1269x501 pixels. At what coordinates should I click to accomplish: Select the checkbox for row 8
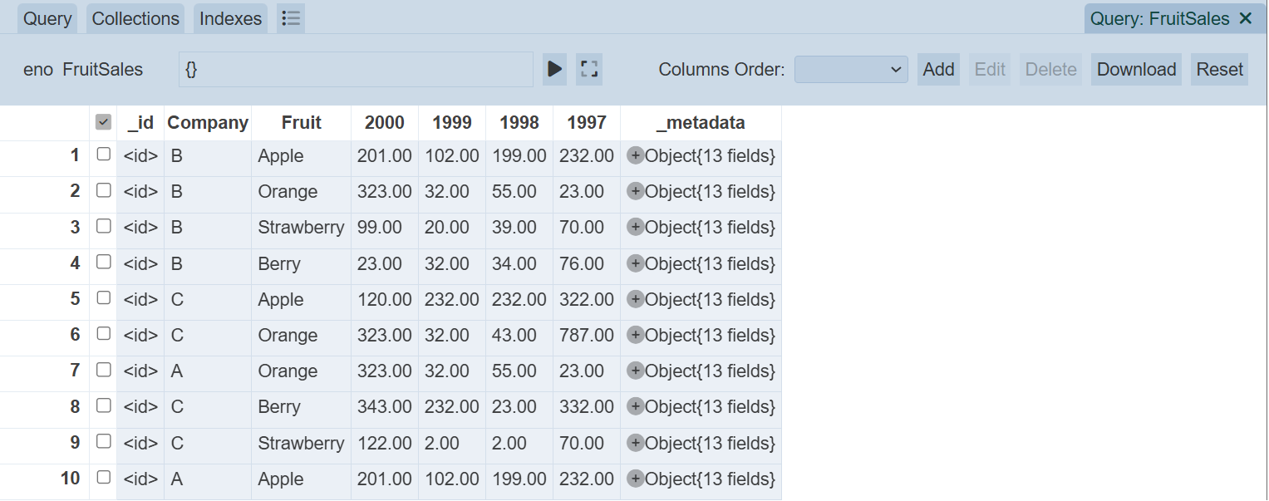103,405
